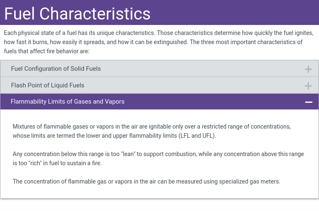This screenshot has width=319, height=211.
Task: Click the plus icon beside Flash Point of Liquid Fuels
Action: click(308, 86)
